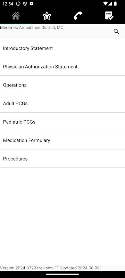Viewport: 125px width, 278px height.
Task: Open the phone contacts tab
Action: pos(78,16)
